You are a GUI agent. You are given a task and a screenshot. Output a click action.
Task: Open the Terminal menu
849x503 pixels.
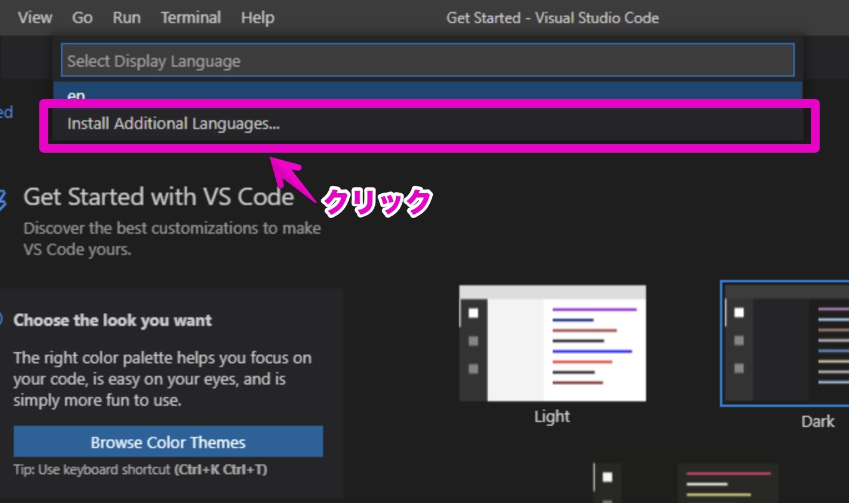[x=190, y=17]
